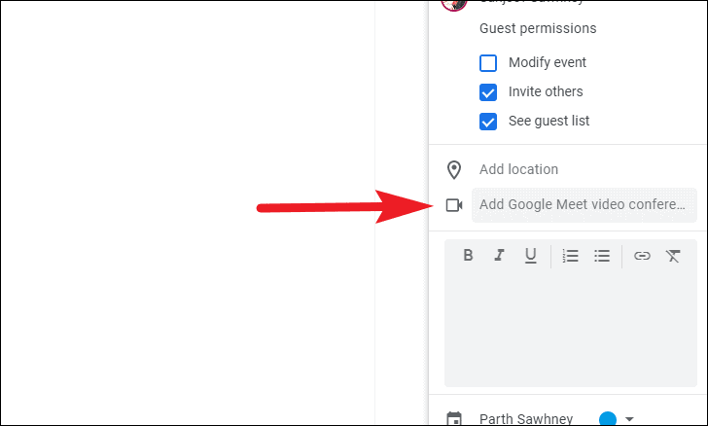Toggle bold formatting in description

(468, 255)
